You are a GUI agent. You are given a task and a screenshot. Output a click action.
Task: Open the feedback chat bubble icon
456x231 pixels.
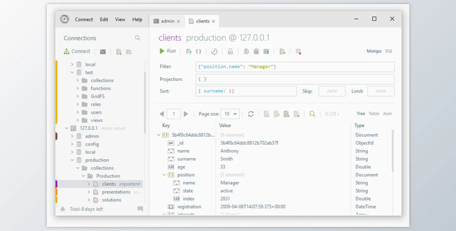(140, 209)
